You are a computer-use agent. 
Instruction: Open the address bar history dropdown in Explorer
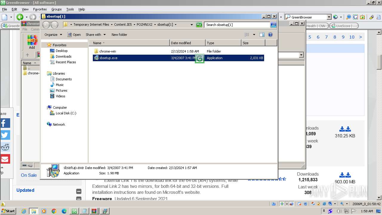[x=192, y=25]
